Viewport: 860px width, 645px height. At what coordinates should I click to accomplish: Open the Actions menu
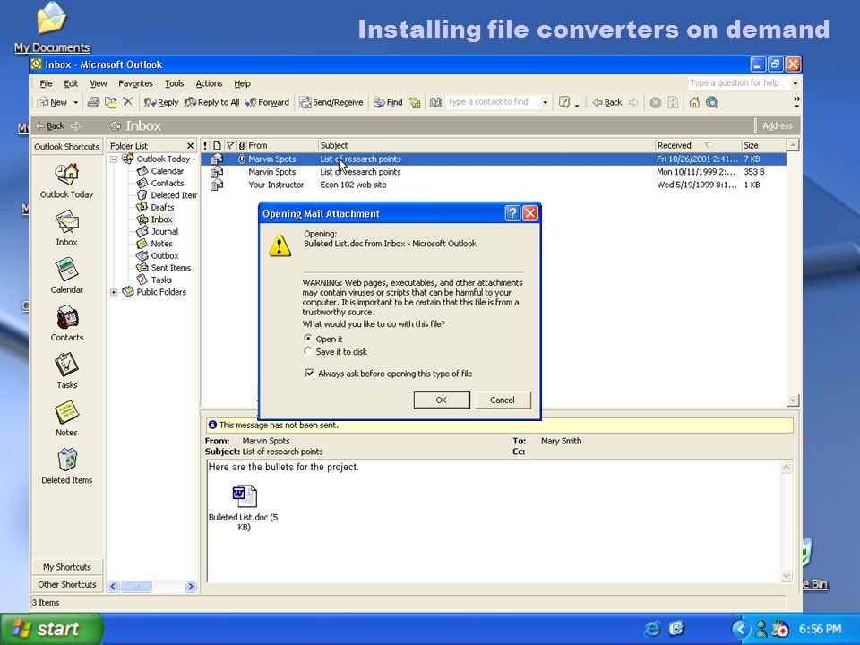pyautogui.click(x=209, y=83)
